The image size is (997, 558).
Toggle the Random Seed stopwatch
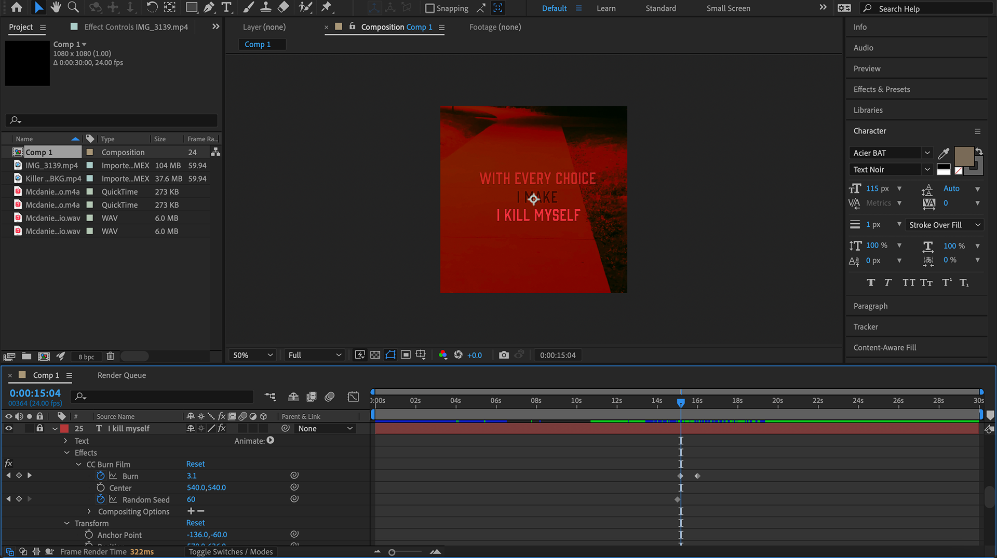click(x=101, y=499)
